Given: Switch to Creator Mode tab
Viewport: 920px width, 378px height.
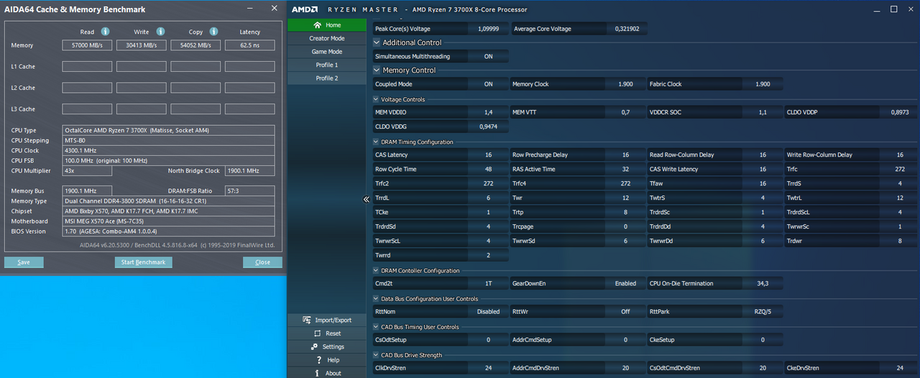Looking at the screenshot, I should [326, 38].
